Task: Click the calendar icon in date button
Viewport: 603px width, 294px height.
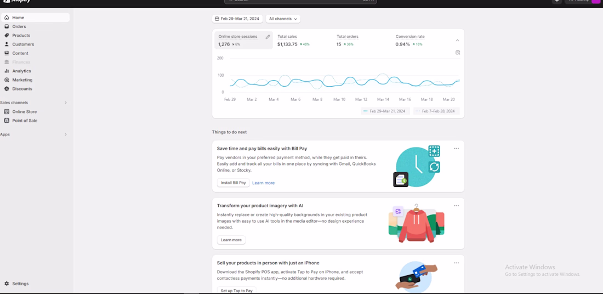Action: 217,19
